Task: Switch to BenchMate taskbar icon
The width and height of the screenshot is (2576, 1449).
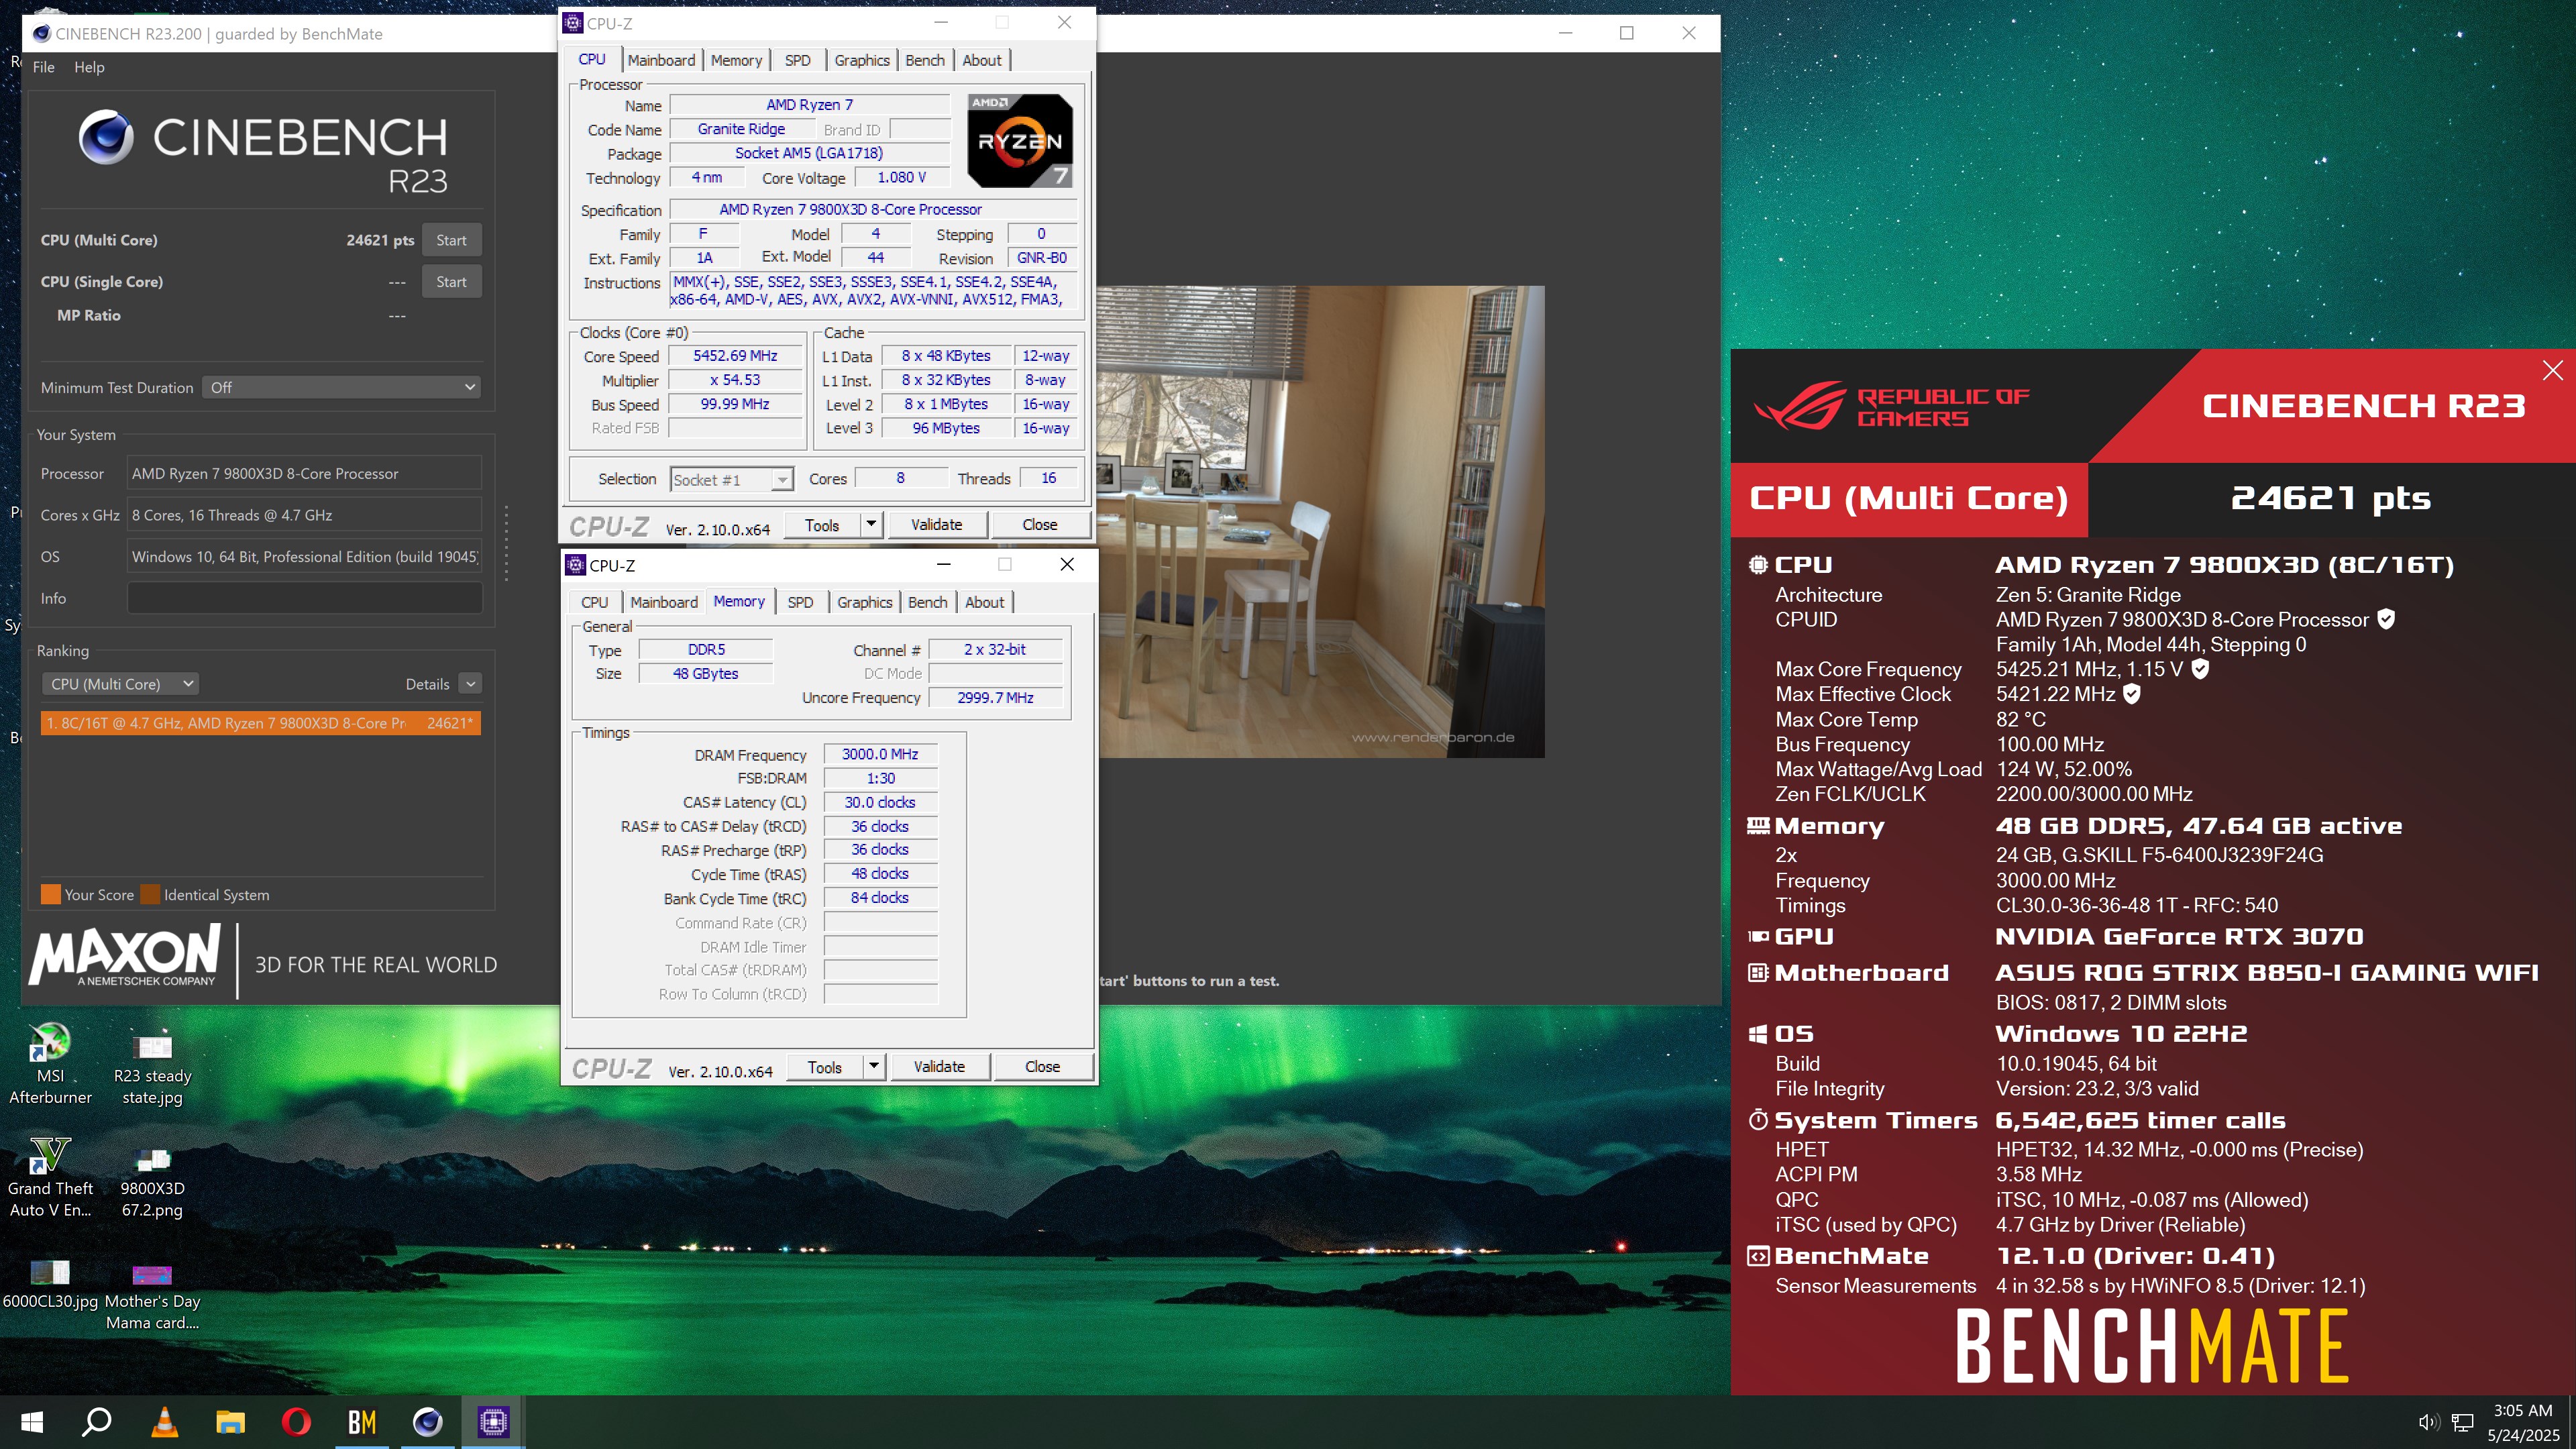Action: (x=362, y=1421)
